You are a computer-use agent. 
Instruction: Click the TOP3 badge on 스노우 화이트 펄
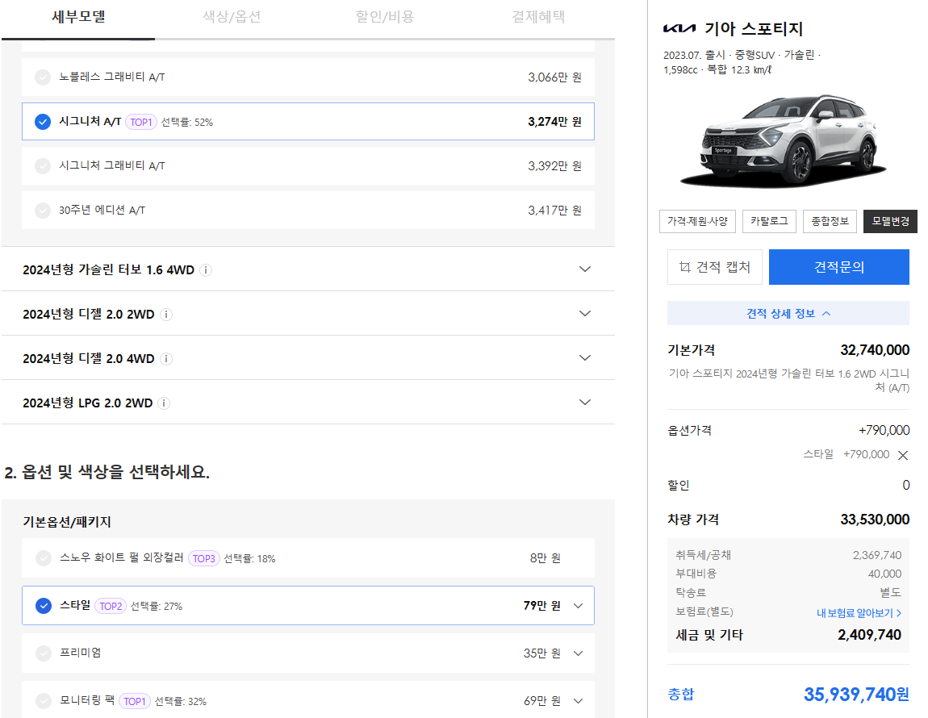click(203, 558)
